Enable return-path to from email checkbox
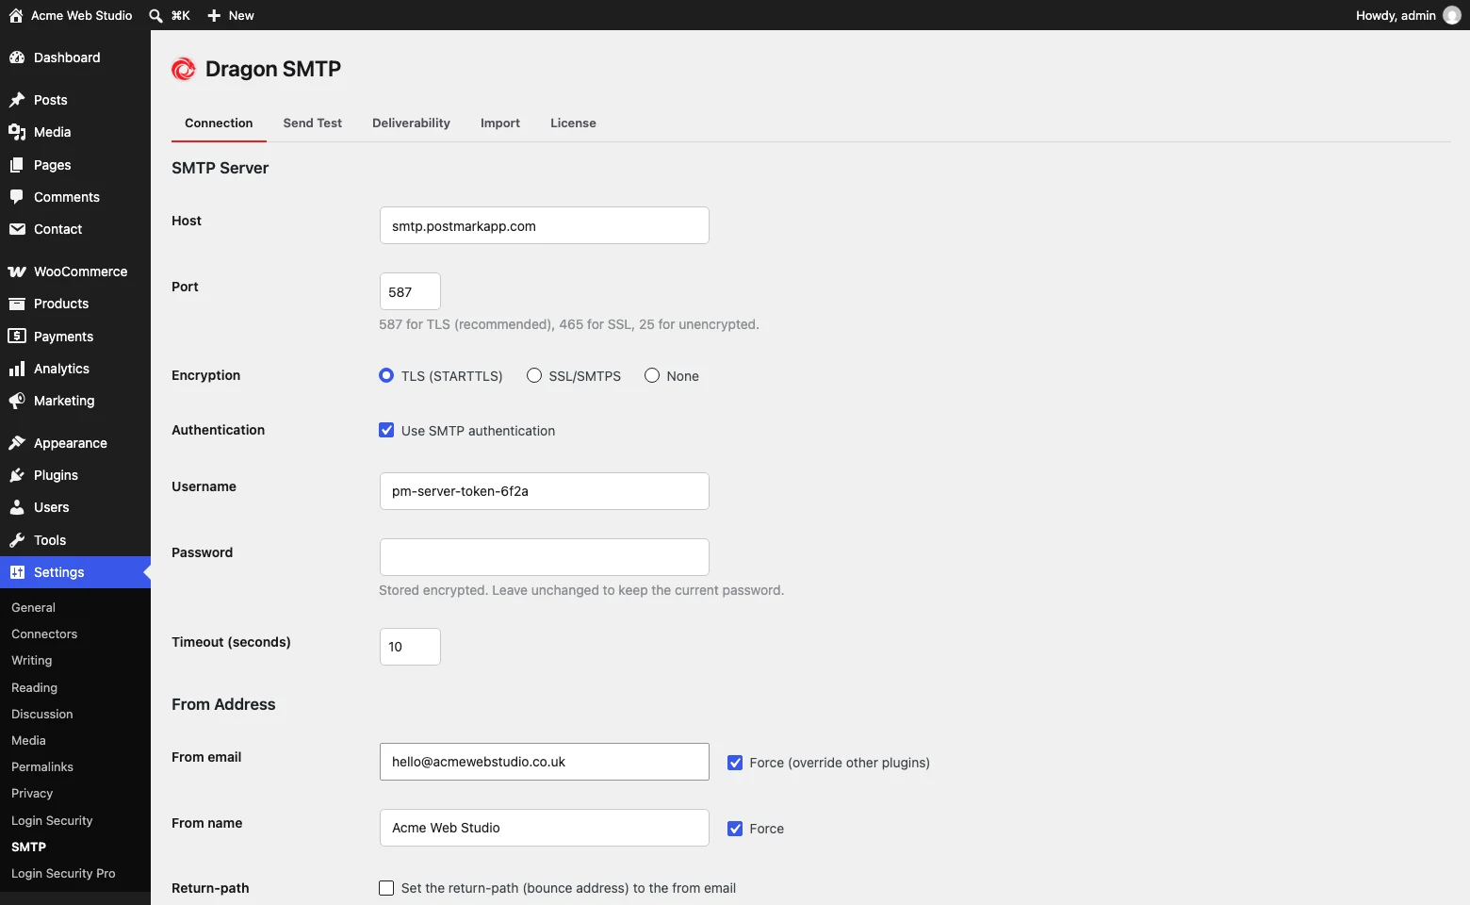 386,888
